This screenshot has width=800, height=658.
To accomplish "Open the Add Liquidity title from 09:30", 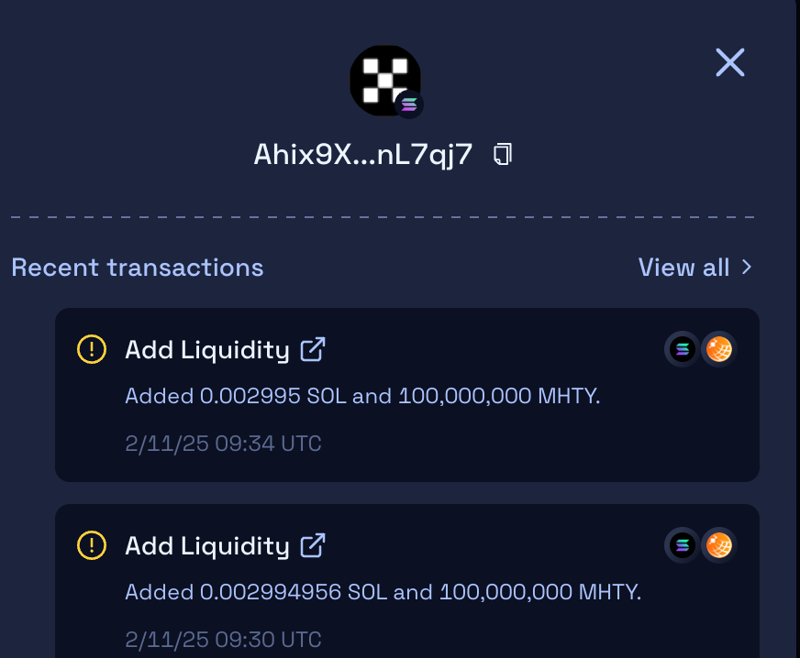I will (x=206, y=545).
